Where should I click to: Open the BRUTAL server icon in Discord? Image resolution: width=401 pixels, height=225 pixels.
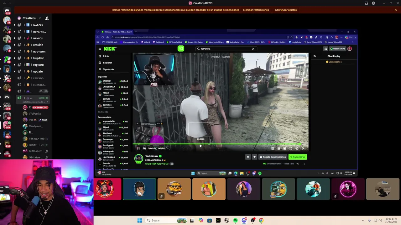pyautogui.click(x=7, y=107)
